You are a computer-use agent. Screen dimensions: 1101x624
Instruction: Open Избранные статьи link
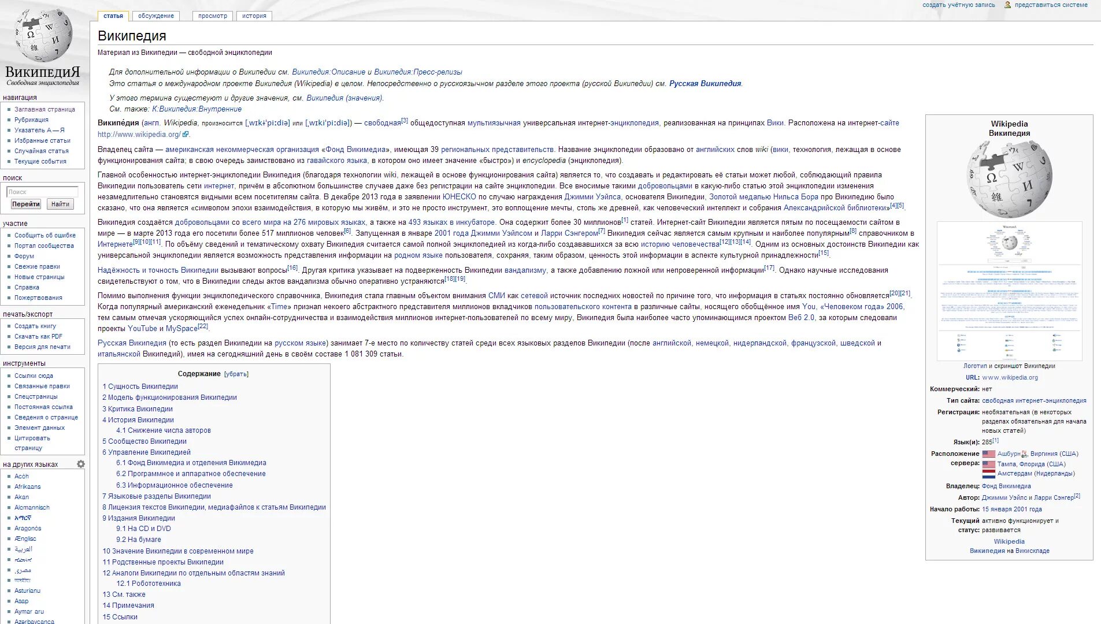[x=42, y=141]
